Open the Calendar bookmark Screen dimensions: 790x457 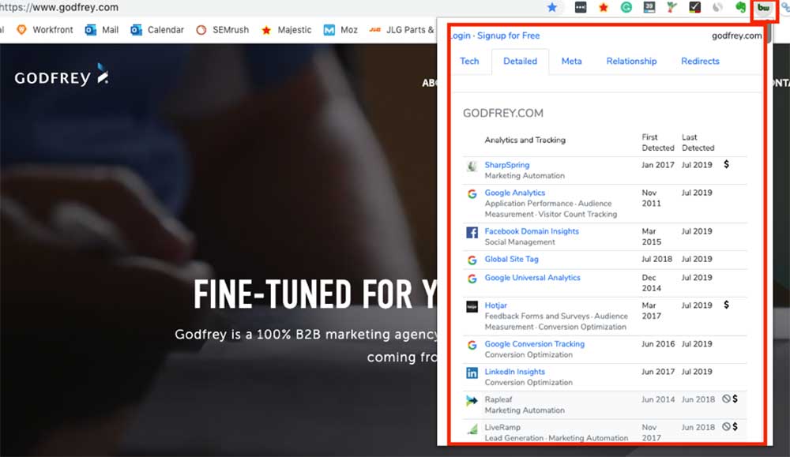tap(157, 30)
